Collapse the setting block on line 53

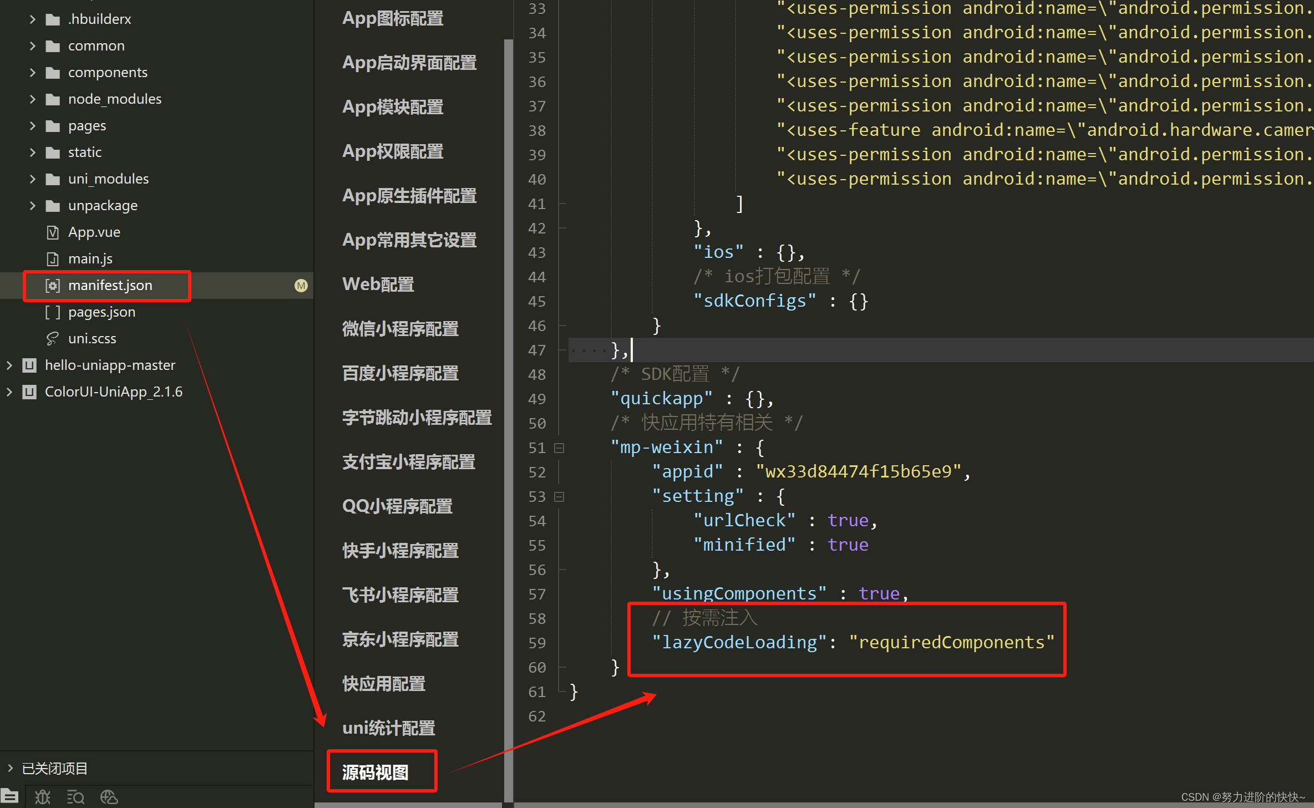[560, 497]
